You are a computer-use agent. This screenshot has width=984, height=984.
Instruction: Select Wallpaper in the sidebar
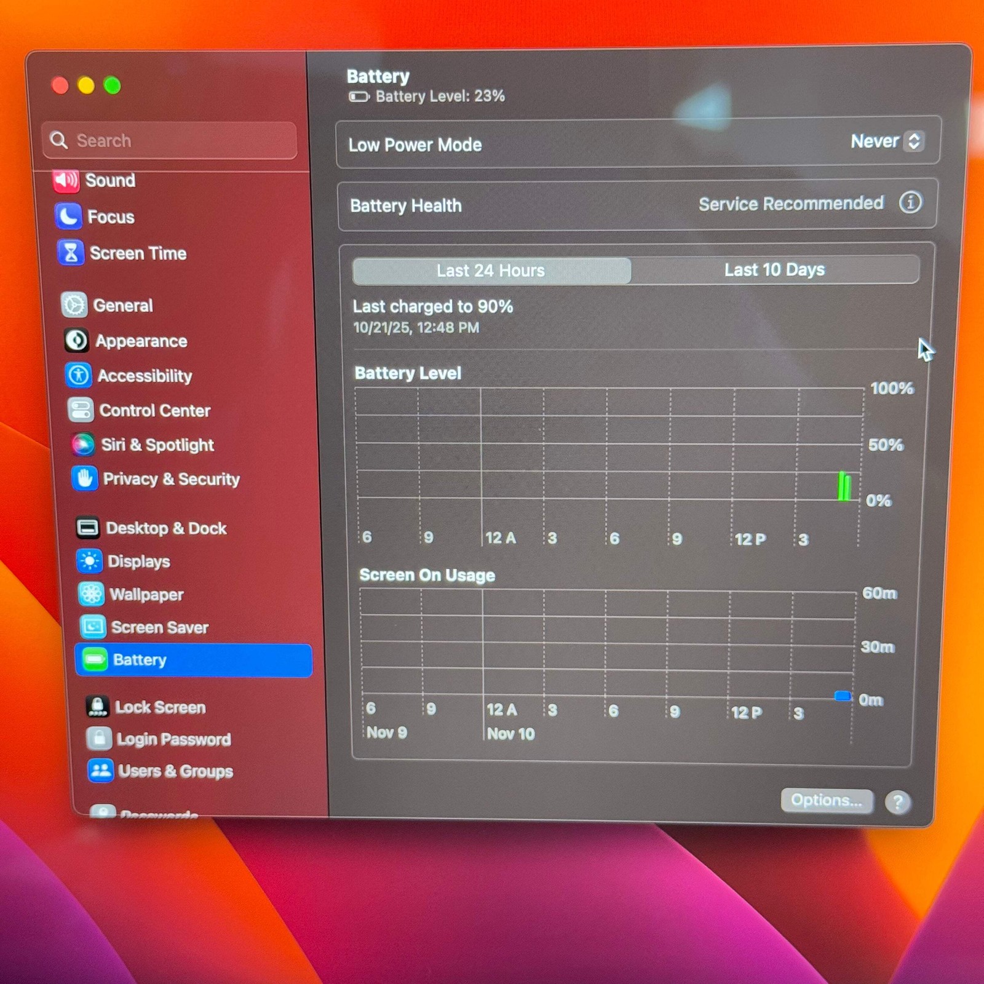[147, 595]
